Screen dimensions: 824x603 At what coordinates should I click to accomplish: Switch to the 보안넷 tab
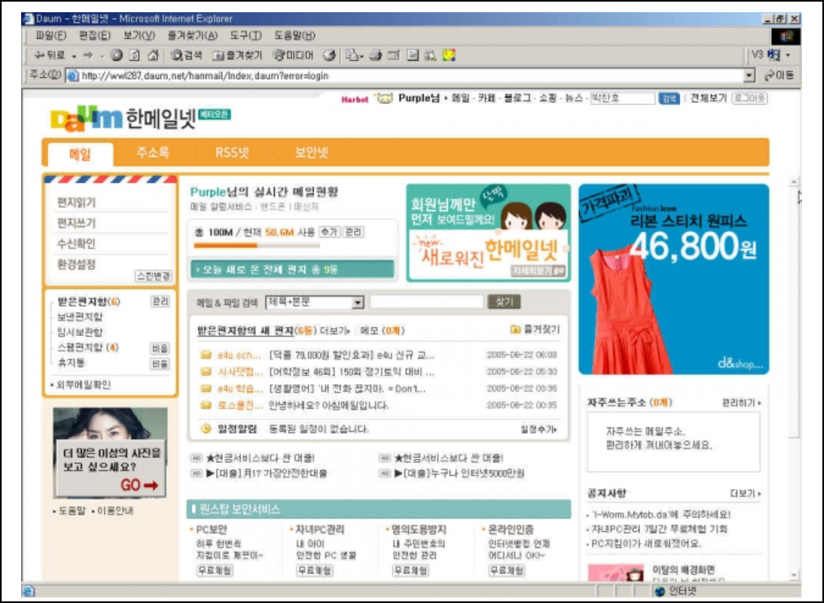(x=311, y=153)
